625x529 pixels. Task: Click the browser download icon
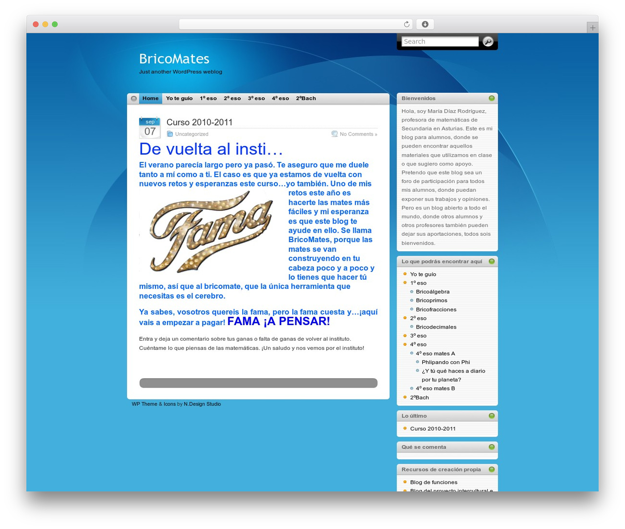point(425,24)
